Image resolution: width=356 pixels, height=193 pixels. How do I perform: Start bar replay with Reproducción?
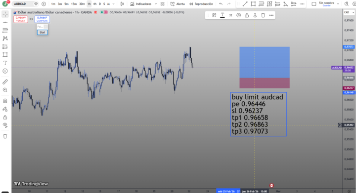(x=201, y=4)
